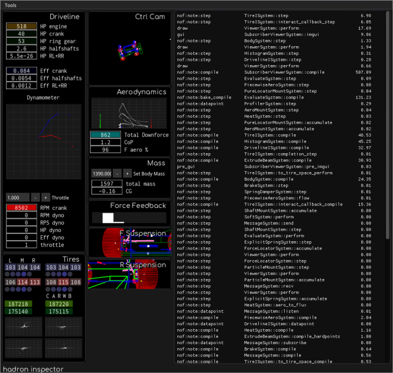Click the Total Downforce value 862
Viewport: 393px width, 373px height.
(105, 135)
